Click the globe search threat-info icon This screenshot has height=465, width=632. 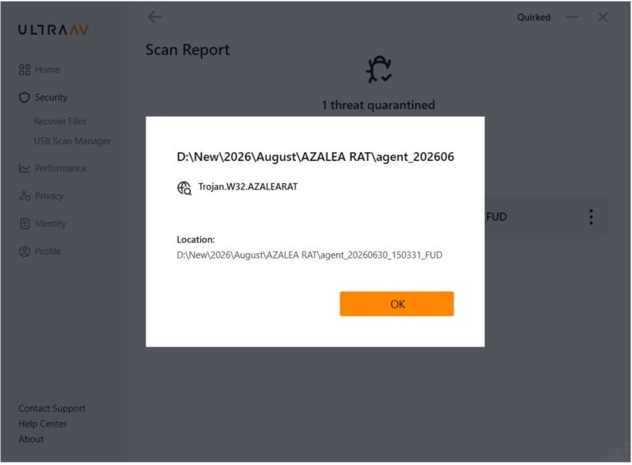click(x=184, y=188)
